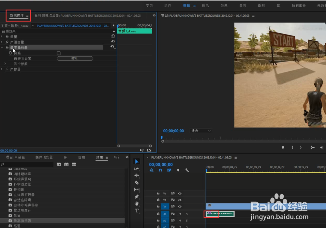Switch to 颜色 workspace
The image size is (326, 228).
205,6
